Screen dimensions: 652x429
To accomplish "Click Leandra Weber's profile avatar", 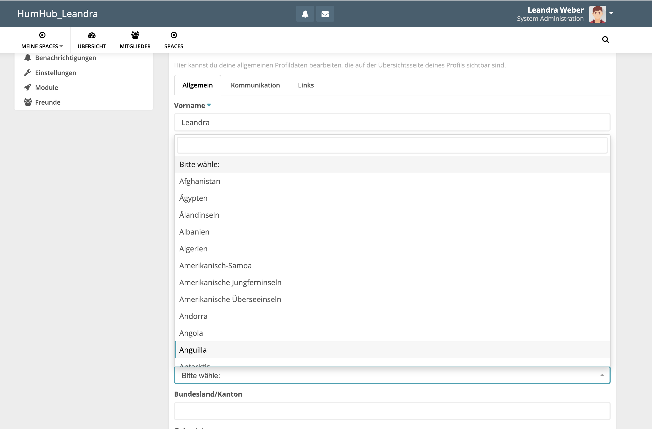I will pos(597,14).
